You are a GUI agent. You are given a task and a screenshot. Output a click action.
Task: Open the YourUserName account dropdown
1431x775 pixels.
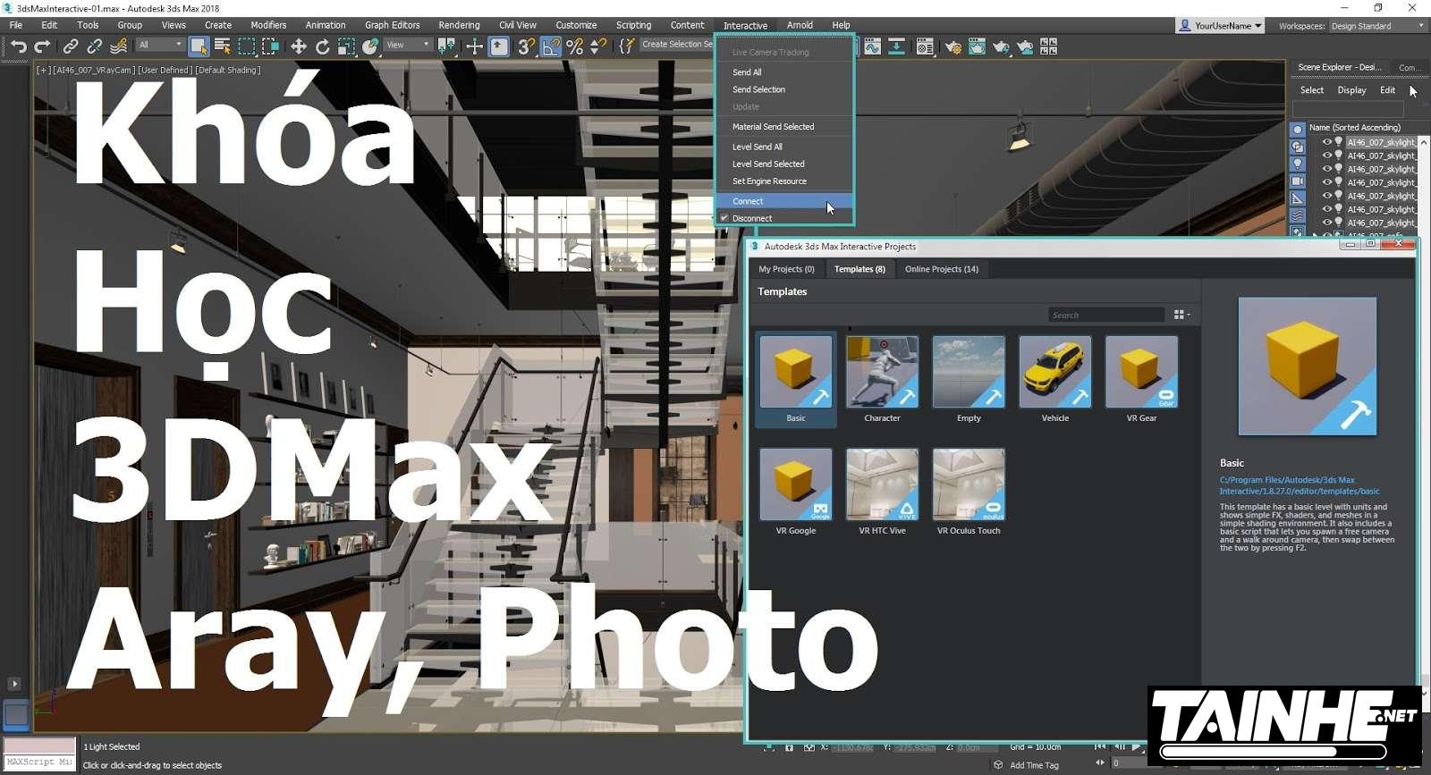pyautogui.click(x=1221, y=26)
